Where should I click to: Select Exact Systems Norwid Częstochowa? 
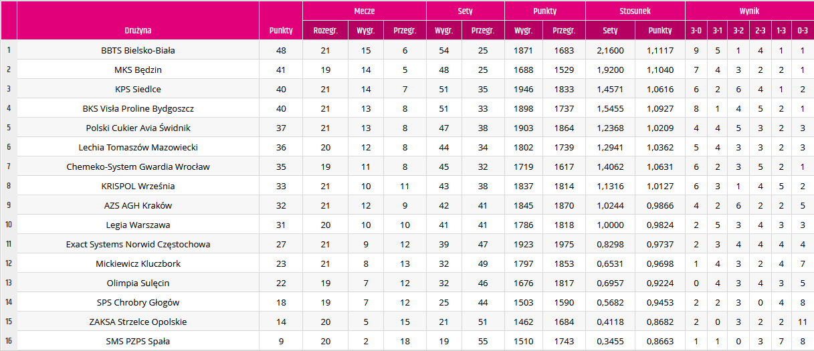click(138, 245)
